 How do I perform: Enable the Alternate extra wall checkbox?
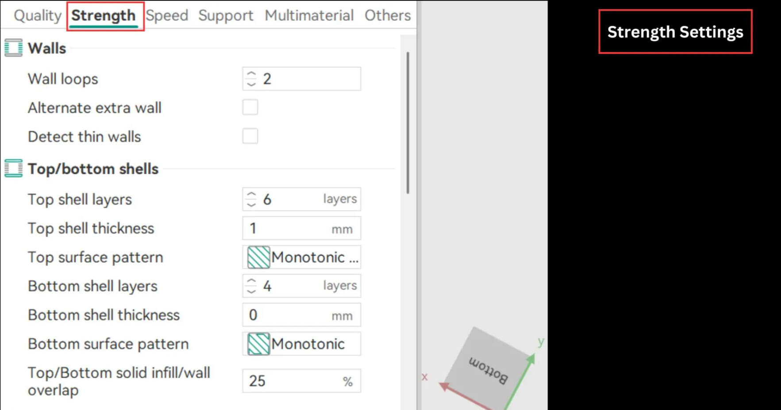[x=250, y=107]
